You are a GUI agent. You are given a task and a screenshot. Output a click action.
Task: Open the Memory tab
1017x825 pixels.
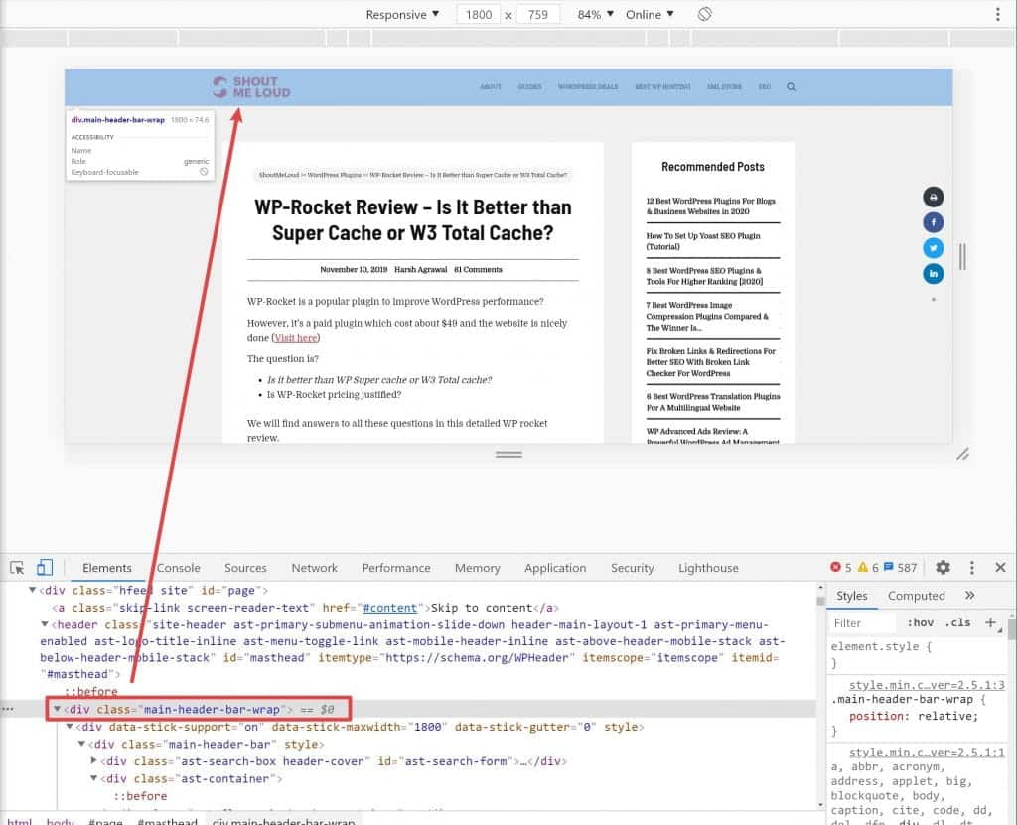(x=478, y=568)
